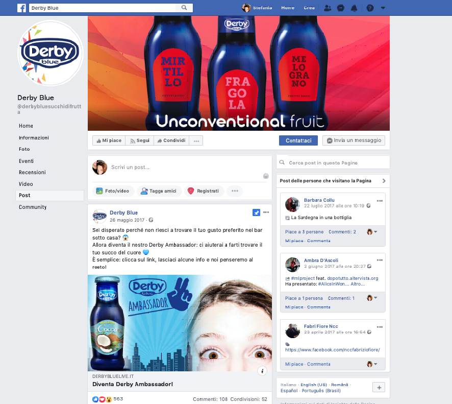Open Diventa Derby Ambassador link title
Image resolution: width=452 pixels, height=404 pixels.
pos(133,385)
